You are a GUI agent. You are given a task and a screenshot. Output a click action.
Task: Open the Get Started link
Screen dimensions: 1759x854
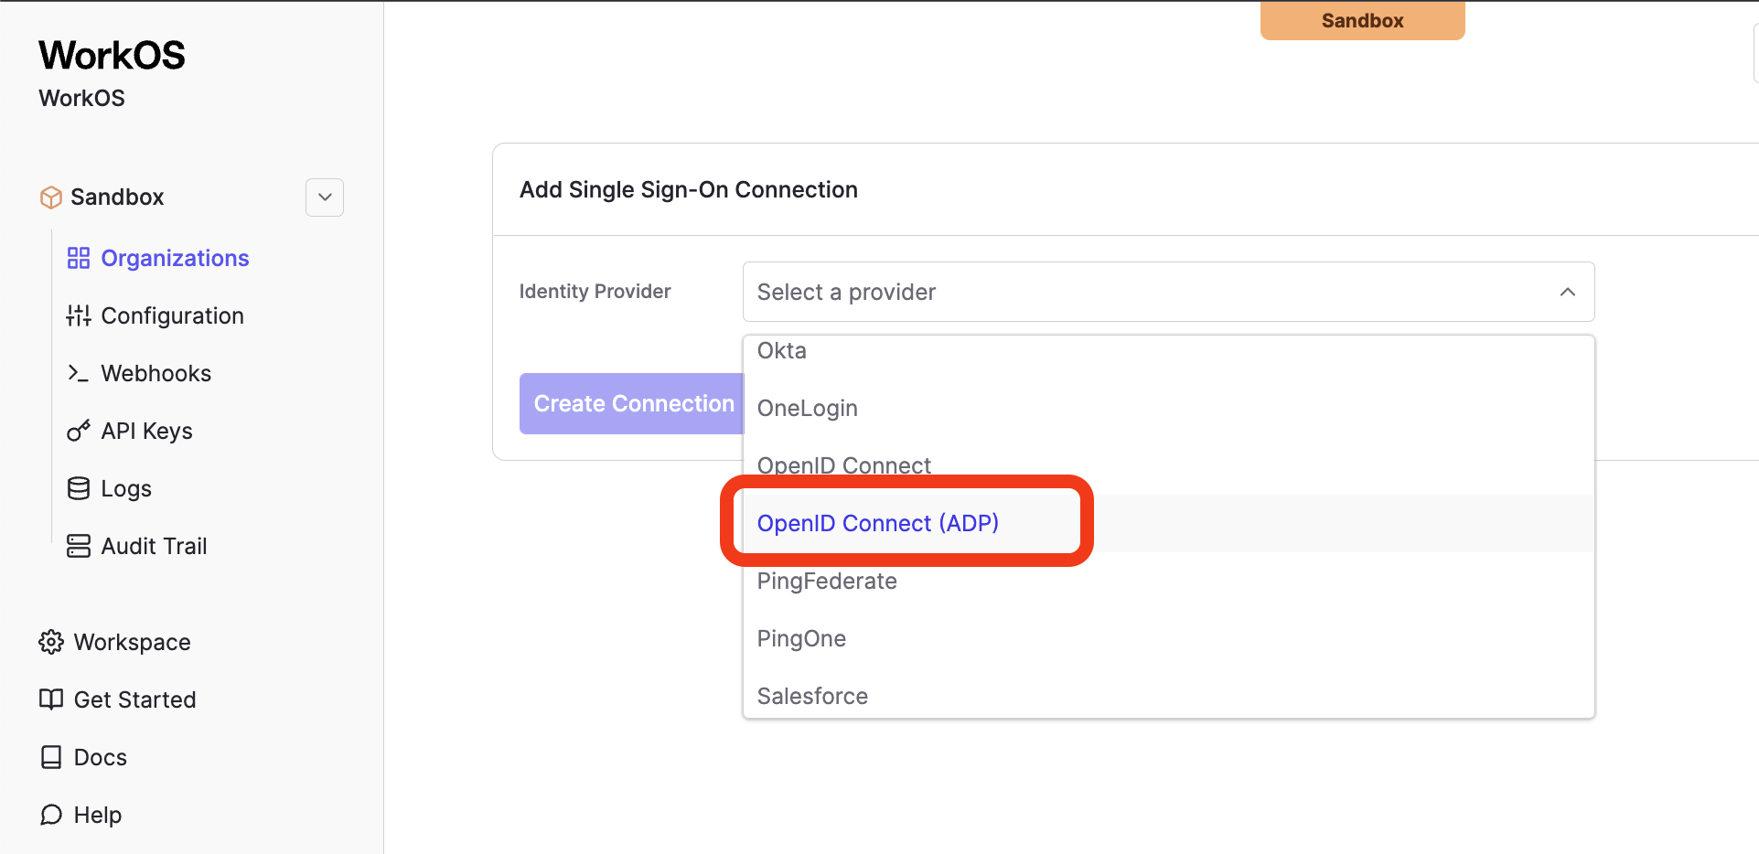134,699
